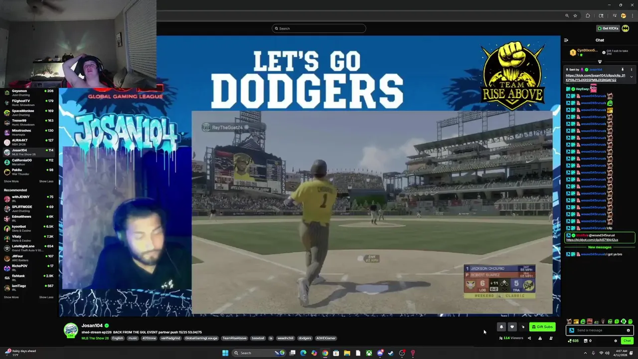Open chat settings gear icon
Screen dimensions: 638x359
616,341
